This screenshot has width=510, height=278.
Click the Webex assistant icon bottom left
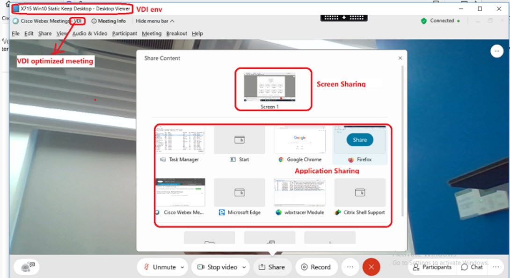(x=27, y=267)
